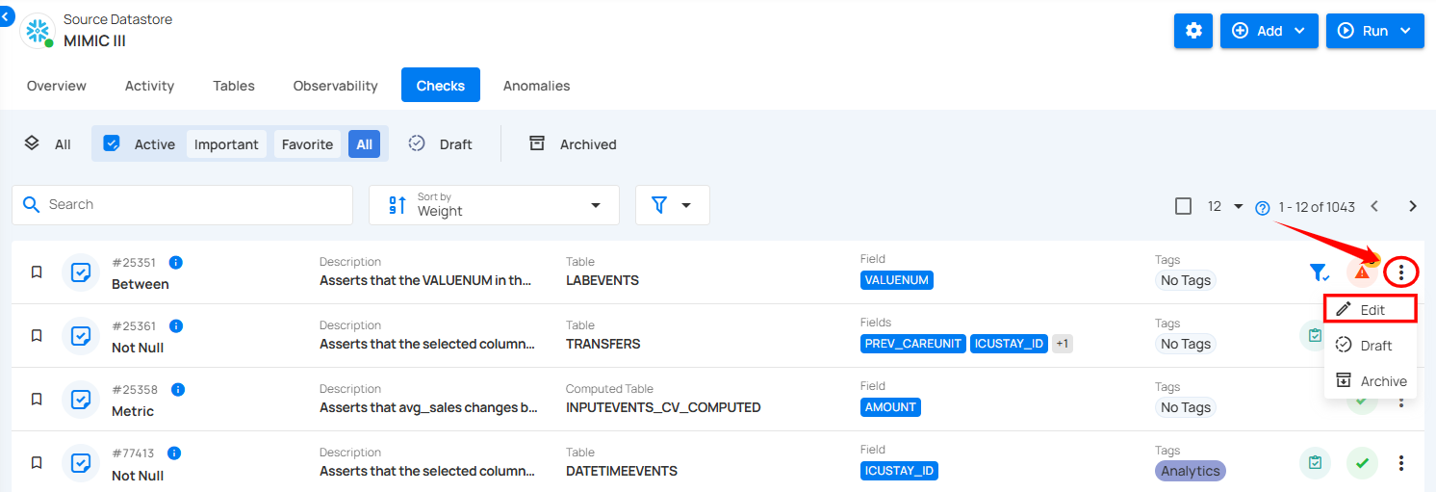Toggle the sort order icon
The image size is (1436, 492).
(397, 205)
